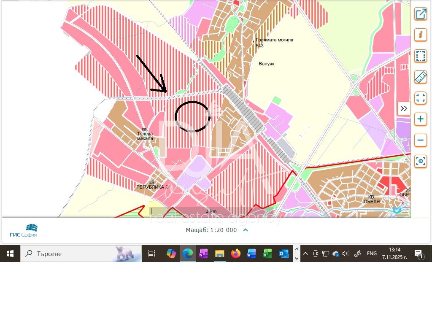Zoom out with the minus button

coord(420,140)
